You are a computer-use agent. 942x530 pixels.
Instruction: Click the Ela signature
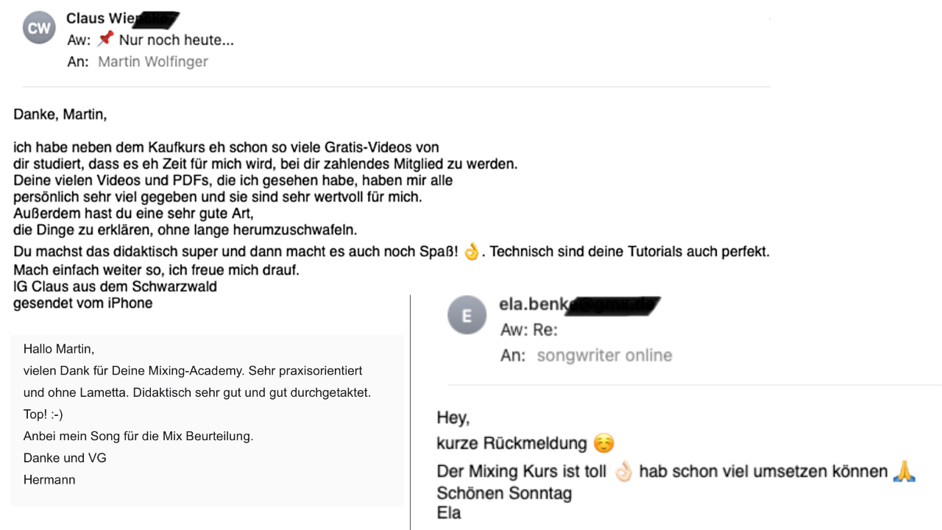click(449, 513)
